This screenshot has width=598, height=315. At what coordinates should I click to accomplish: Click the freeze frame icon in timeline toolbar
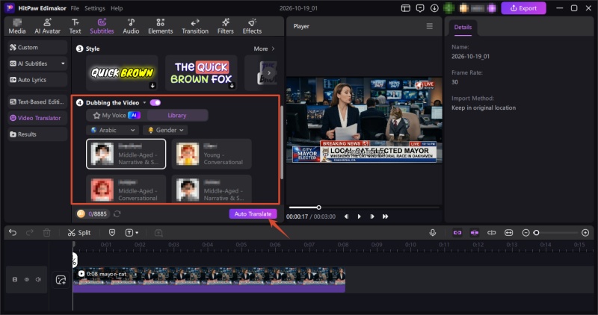[158, 232]
